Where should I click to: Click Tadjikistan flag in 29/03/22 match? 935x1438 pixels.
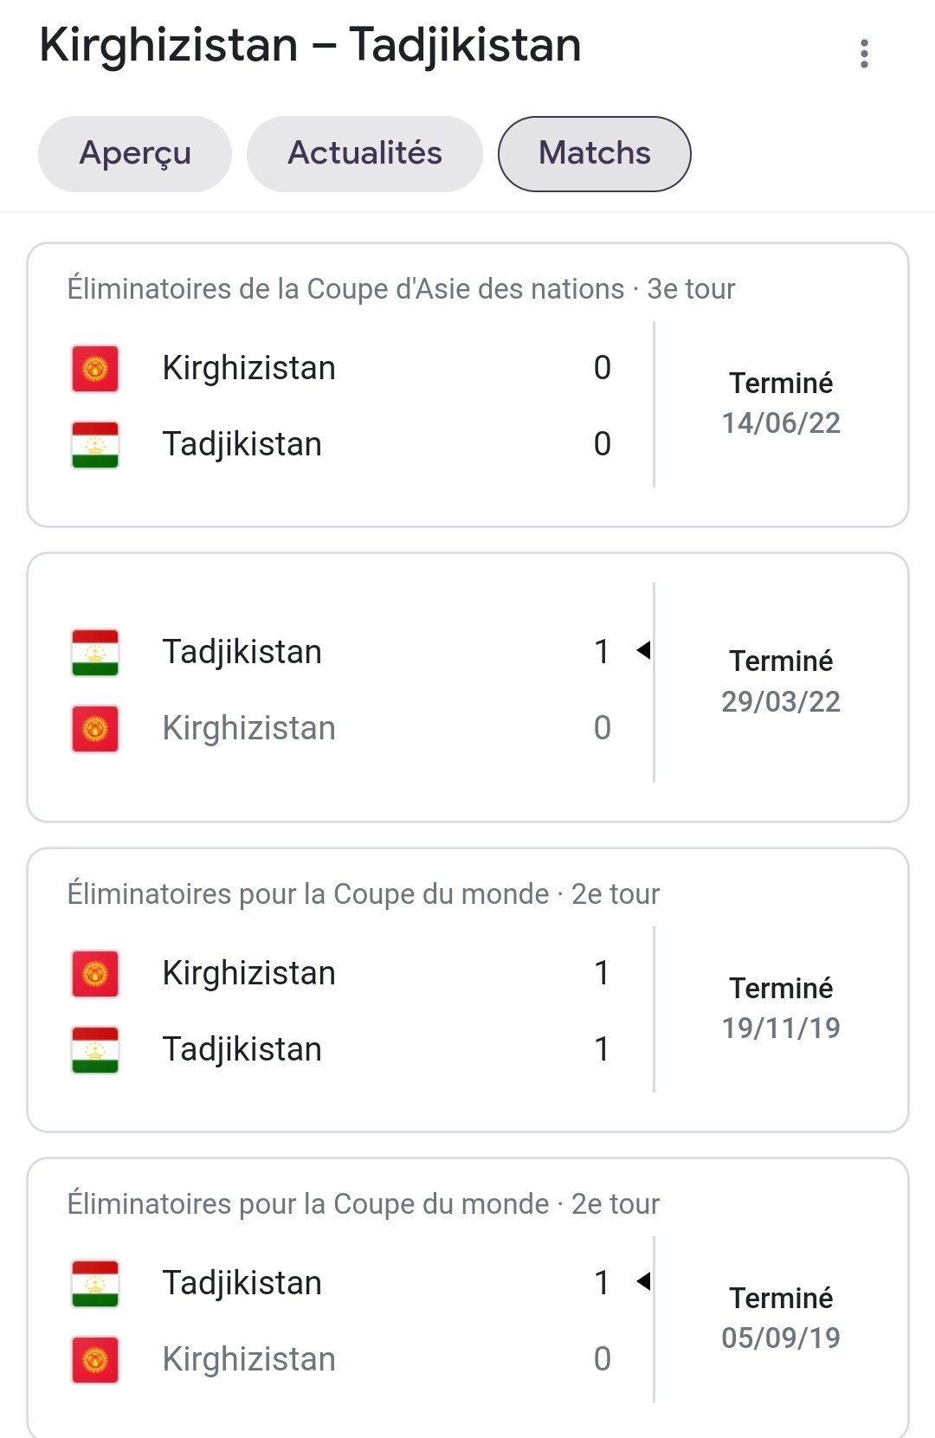[95, 653]
